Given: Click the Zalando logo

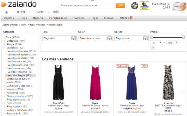Looking at the screenshot, I should click(x=19, y=4).
